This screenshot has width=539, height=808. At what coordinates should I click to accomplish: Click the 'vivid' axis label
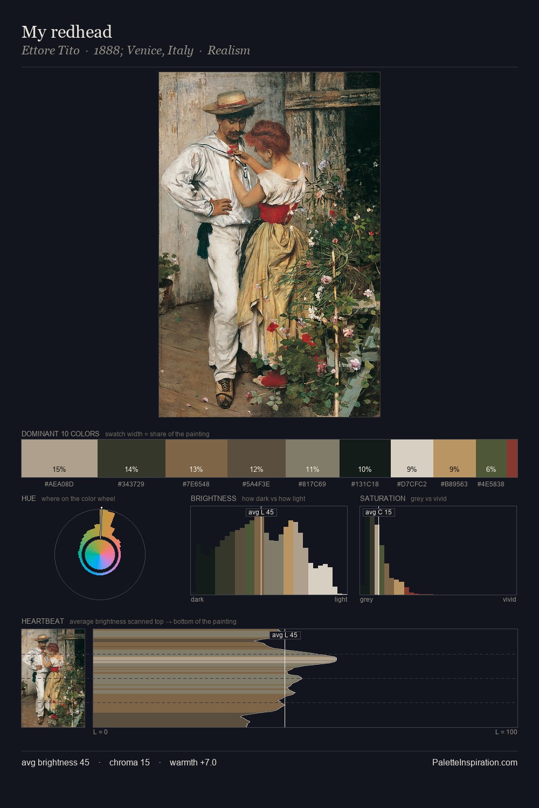(x=509, y=600)
